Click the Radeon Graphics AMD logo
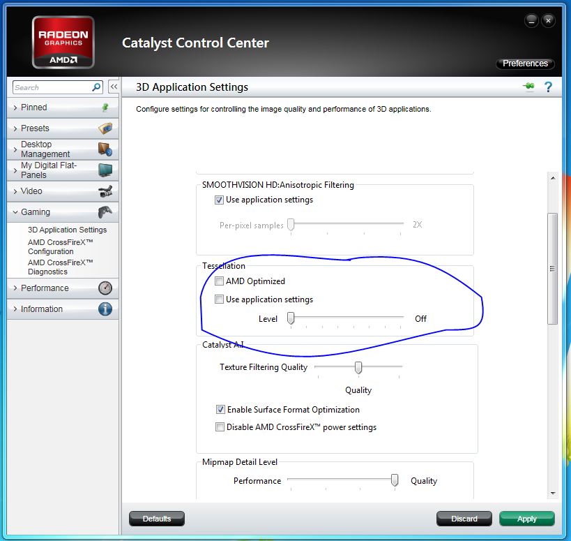The width and height of the screenshot is (571, 541). 63,43
